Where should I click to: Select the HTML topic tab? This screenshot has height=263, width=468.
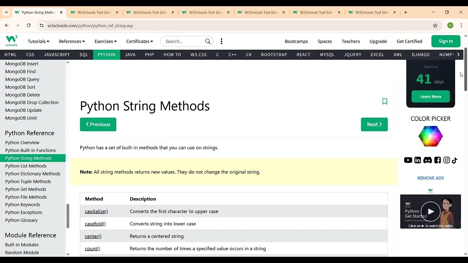click(x=11, y=54)
